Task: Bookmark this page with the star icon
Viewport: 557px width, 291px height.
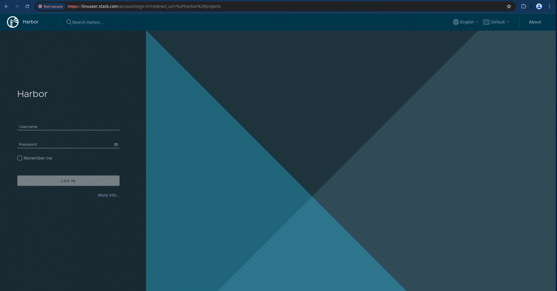Action: click(x=509, y=7)
